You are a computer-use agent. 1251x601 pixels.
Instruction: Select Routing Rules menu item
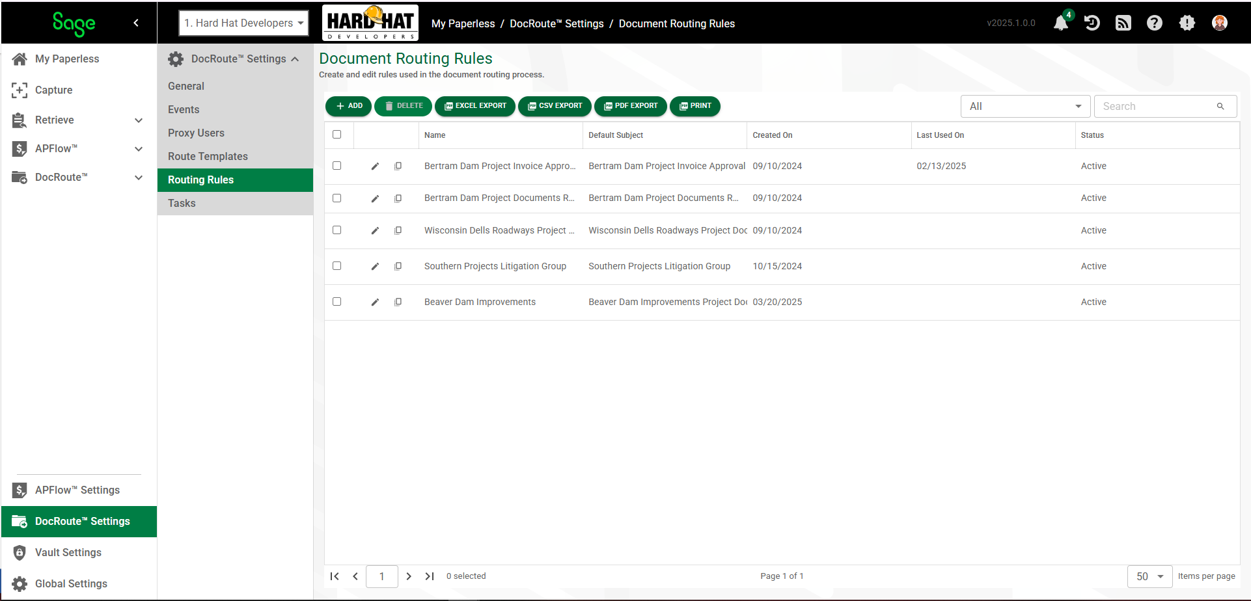point(235,180)
